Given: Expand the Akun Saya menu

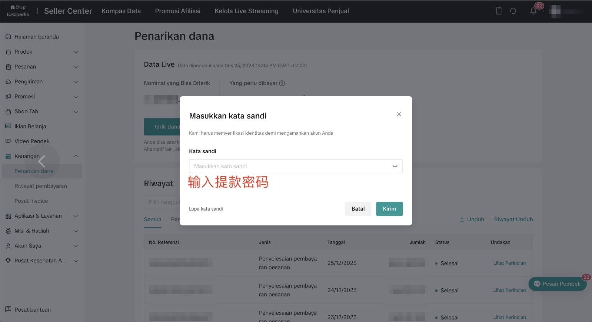Looking at the screenshot, I should 76,246.
